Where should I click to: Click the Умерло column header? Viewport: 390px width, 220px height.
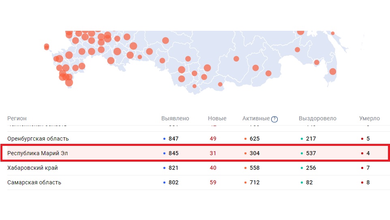(x=369, y=119)
